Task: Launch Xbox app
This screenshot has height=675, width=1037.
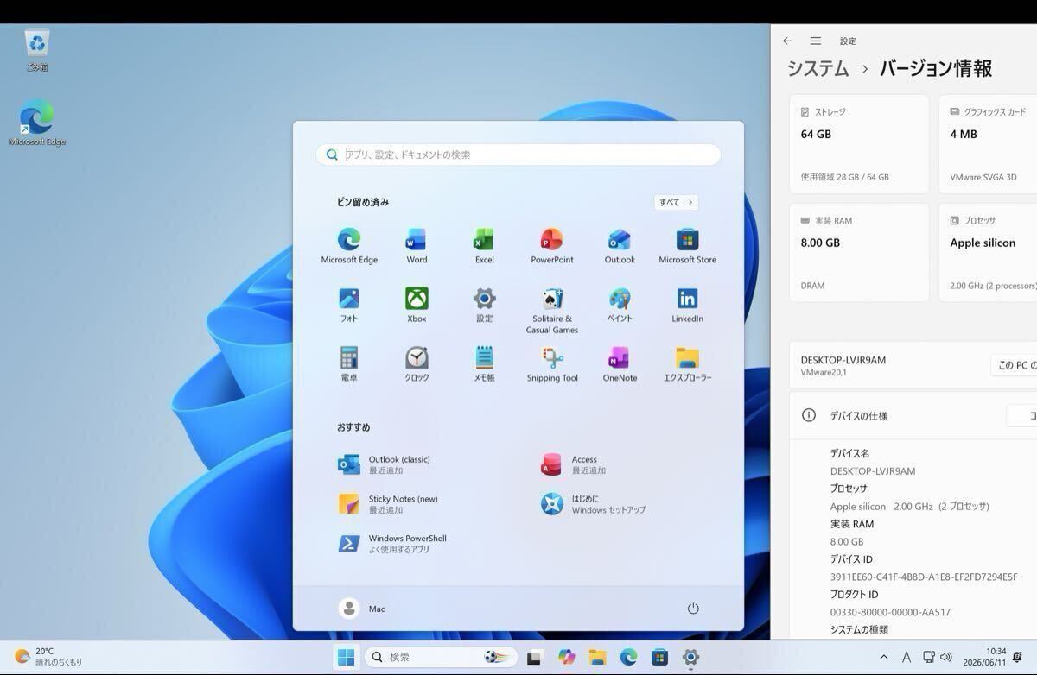Action: tap(417, 305)
